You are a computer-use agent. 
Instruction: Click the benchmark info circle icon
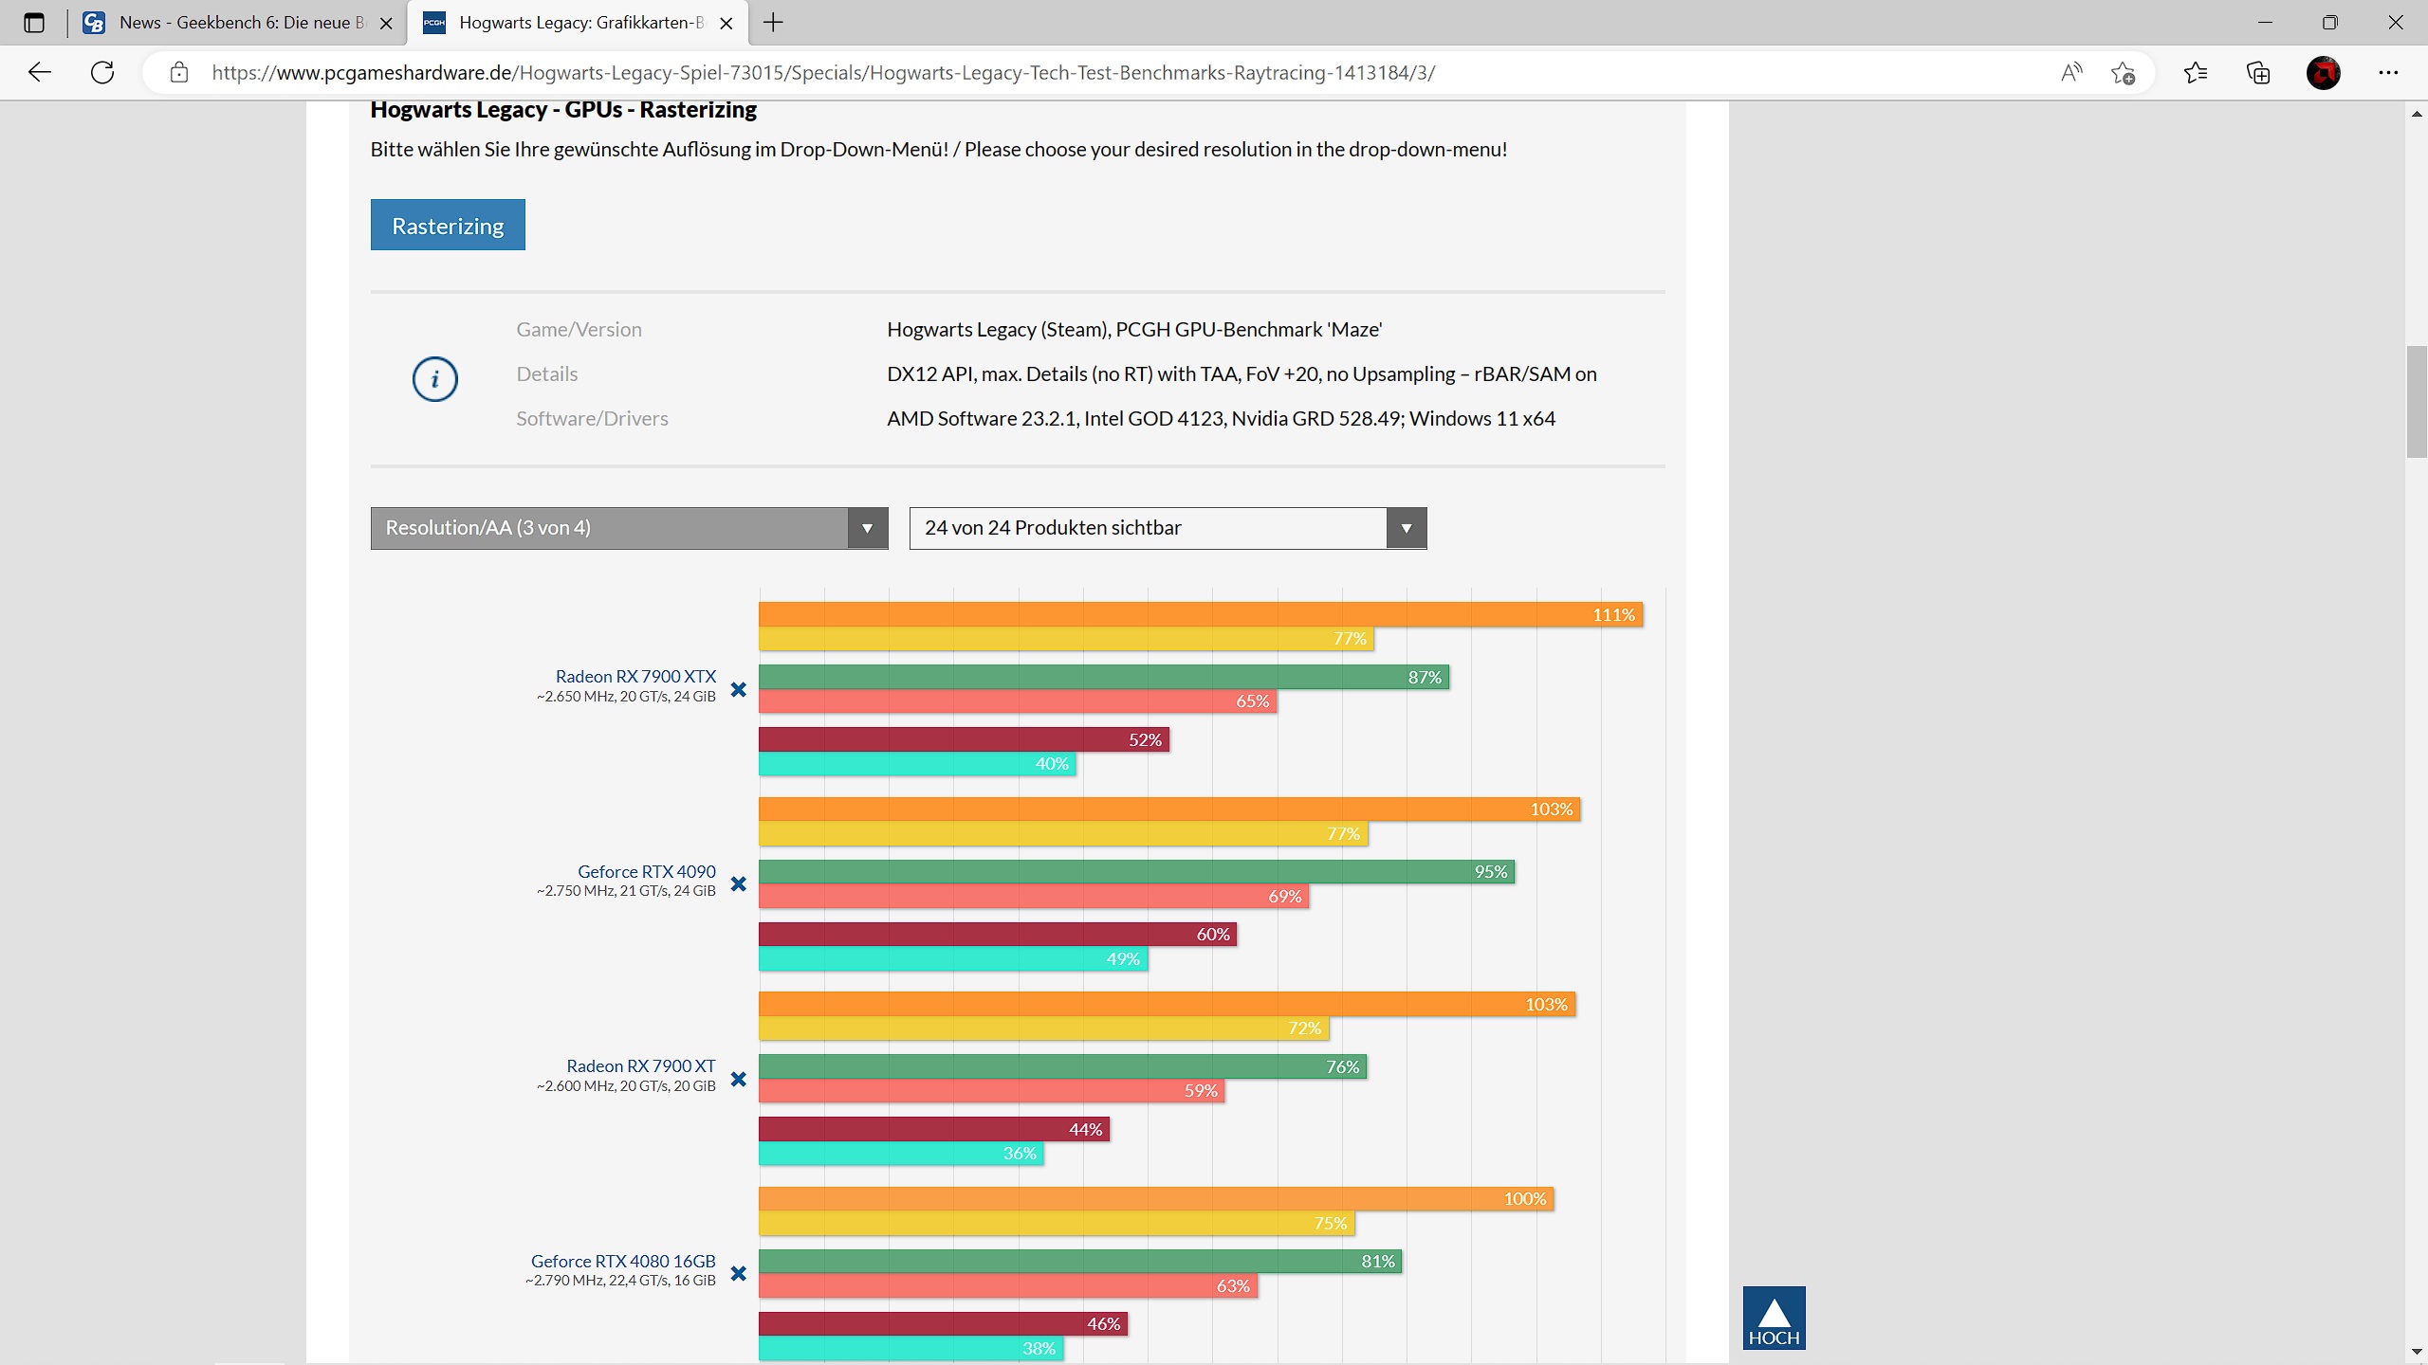[434, 379]
